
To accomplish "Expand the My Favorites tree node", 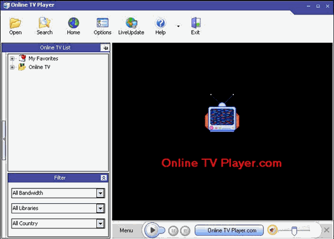I will (12, 58).
